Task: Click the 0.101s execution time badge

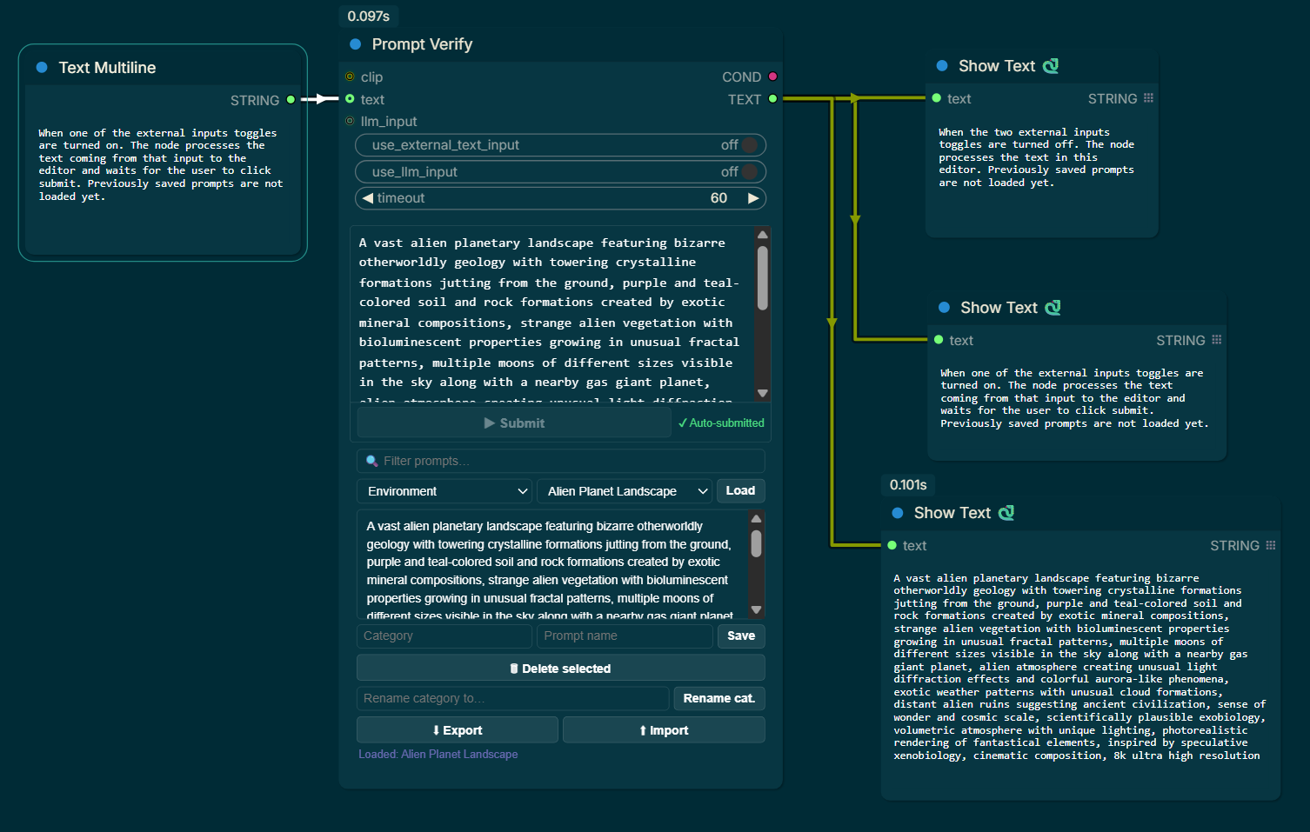Action: 908,485
